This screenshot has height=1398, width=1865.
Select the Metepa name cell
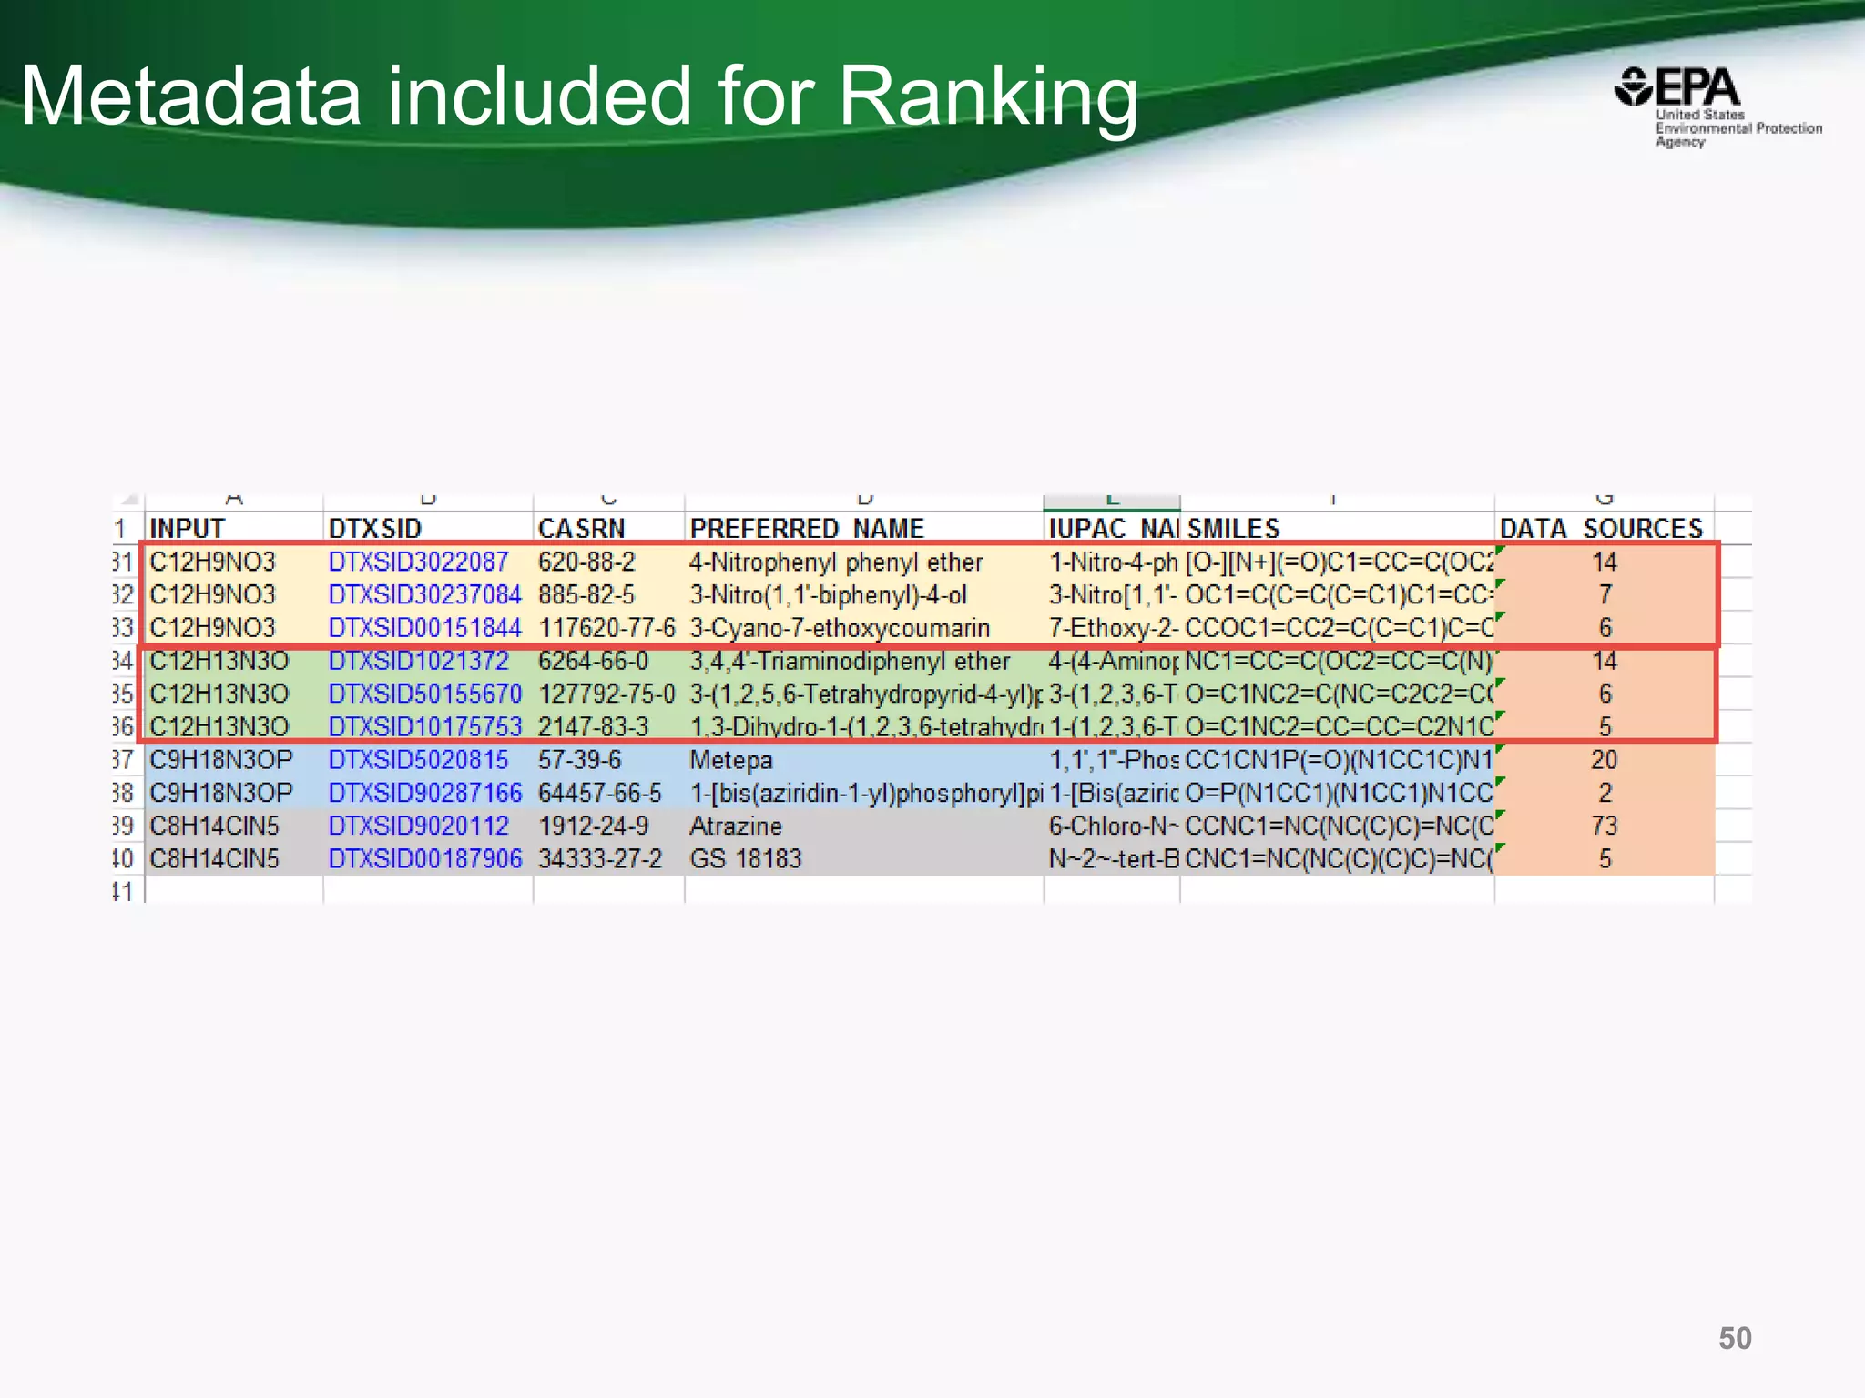(x=863, y=759)
